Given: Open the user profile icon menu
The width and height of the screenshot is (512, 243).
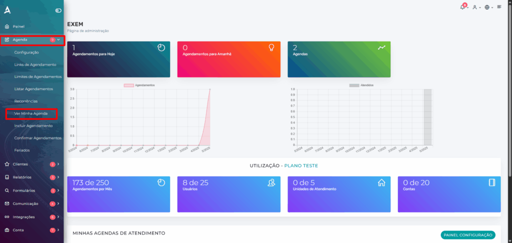Looking at the screenshot, I should (x=475, y=7).
